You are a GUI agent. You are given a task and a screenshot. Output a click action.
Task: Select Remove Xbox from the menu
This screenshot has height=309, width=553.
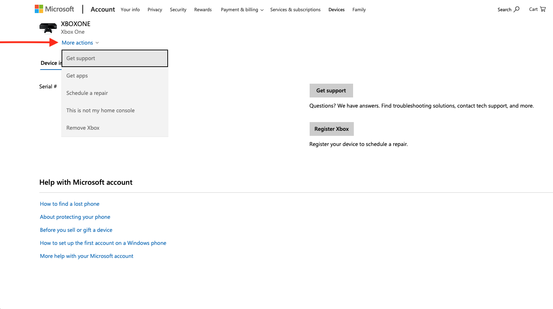[x=115, y=128]
